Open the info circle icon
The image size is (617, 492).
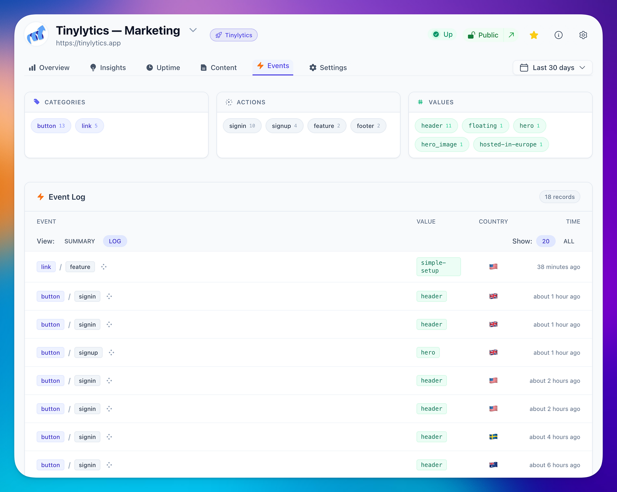558,35
